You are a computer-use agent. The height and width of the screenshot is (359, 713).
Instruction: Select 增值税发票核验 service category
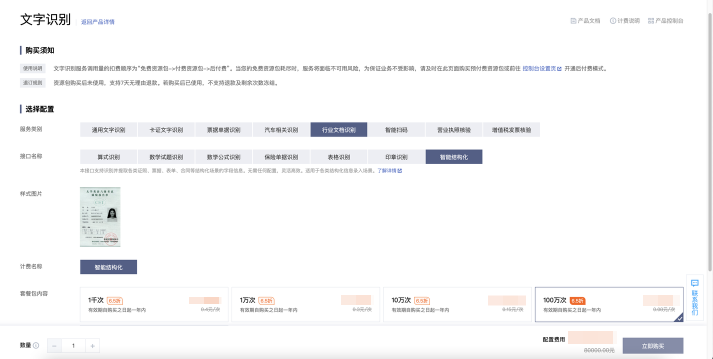click(x=511, y=129)
